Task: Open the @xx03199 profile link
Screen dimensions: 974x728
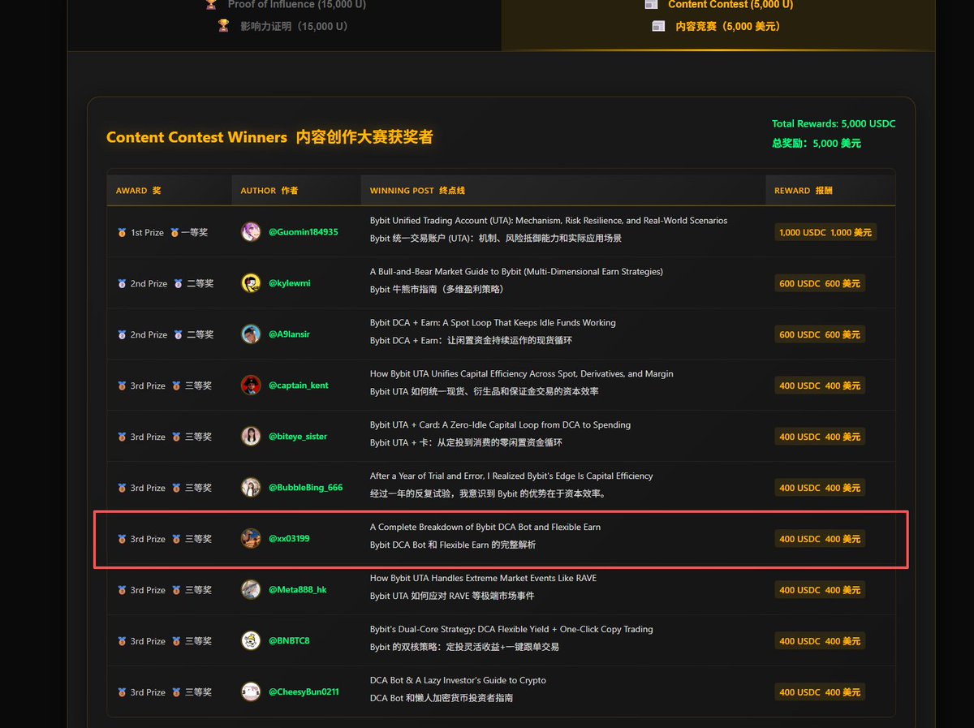Action: point(289,539)
